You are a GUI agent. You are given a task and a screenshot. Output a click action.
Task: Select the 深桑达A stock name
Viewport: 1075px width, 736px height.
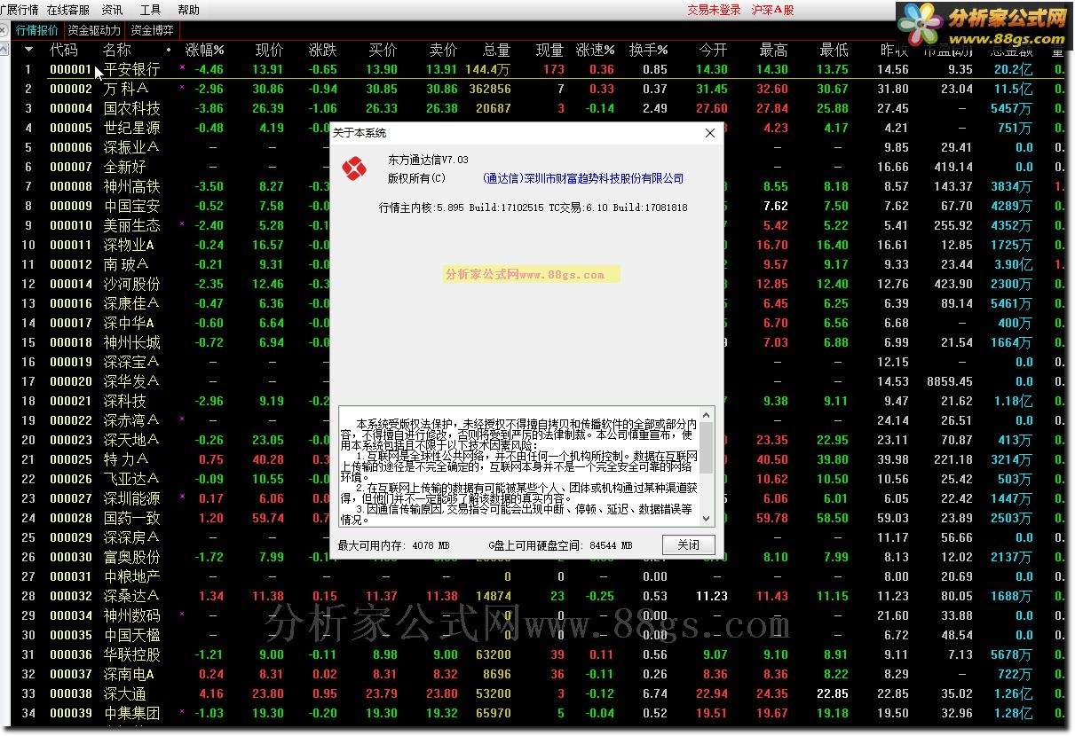[x=131, y=596]
